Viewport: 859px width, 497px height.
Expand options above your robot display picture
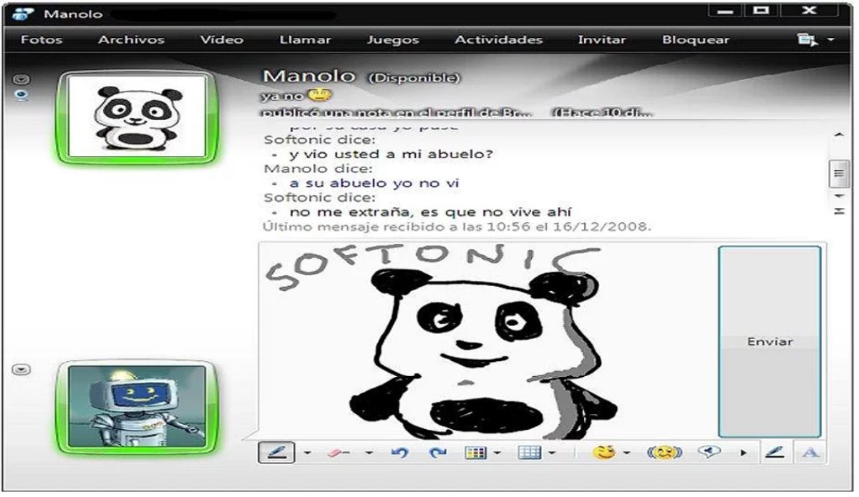[x=21, y=369]
